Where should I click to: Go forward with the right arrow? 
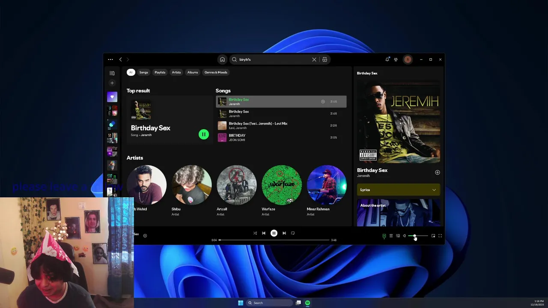click(x=128, y=59)
